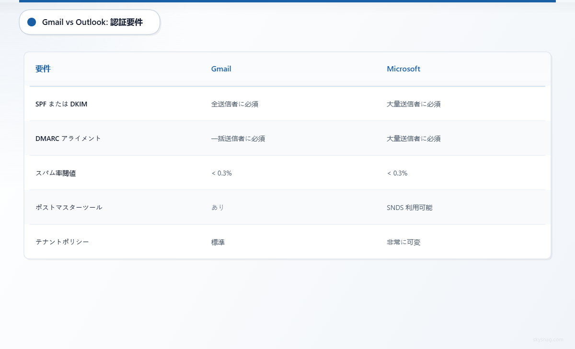
Task: Click the "スパム率閾値" row label
Action: point(56,173)
